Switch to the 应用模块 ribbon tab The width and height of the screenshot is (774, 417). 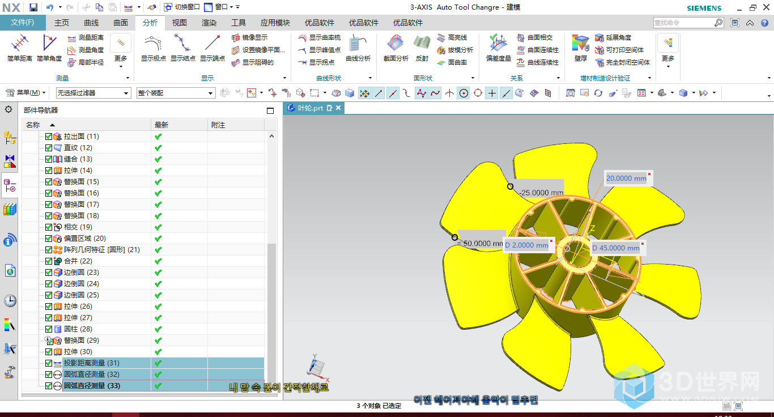[x=275, y=23]
